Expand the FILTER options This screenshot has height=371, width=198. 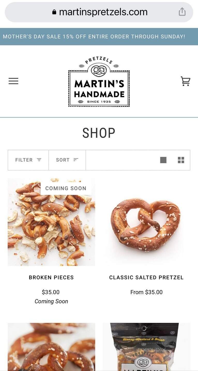click(28, 160)
